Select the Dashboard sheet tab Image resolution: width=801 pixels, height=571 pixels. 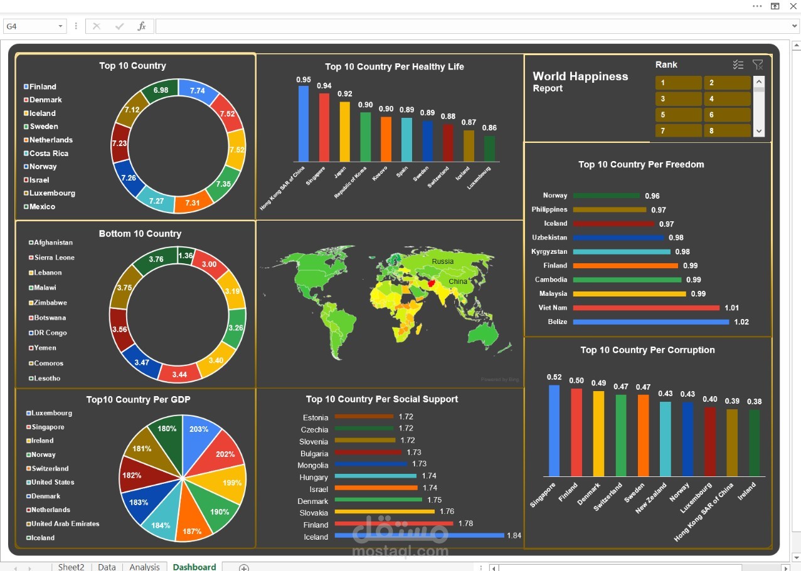pyautogui.click(x=194, y=567)
